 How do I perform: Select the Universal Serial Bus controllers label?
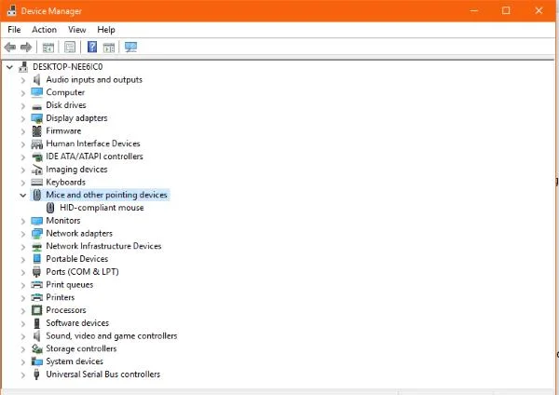[x=103, y=375]
